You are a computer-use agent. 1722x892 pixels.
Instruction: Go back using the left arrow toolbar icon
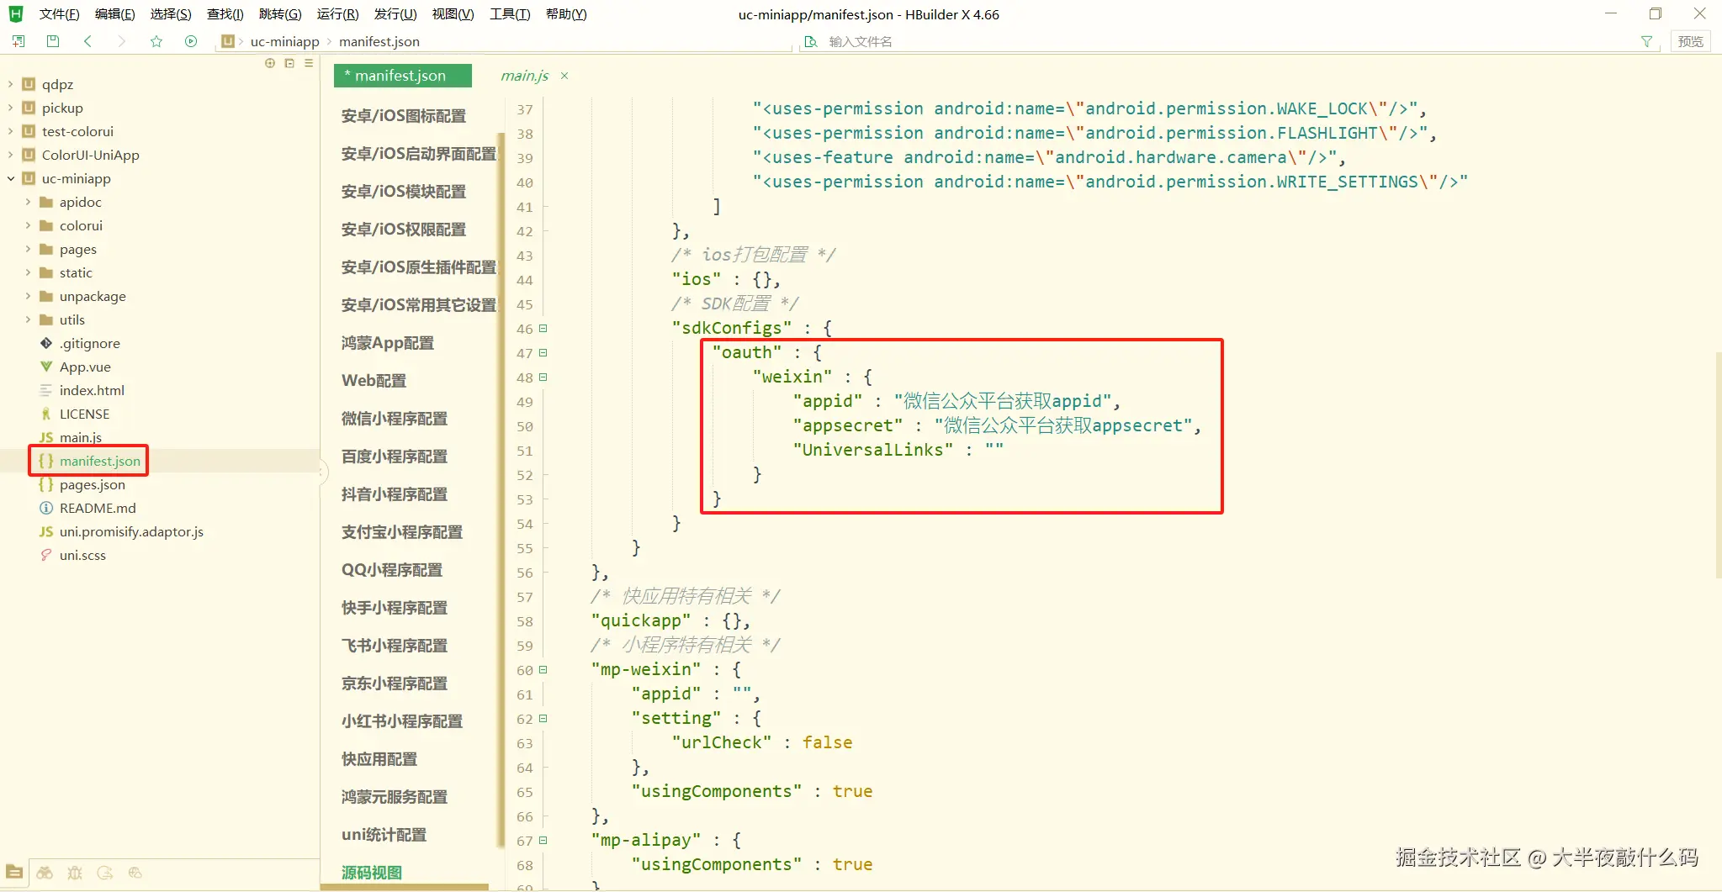pyautogui.click(x=87, y=41)
